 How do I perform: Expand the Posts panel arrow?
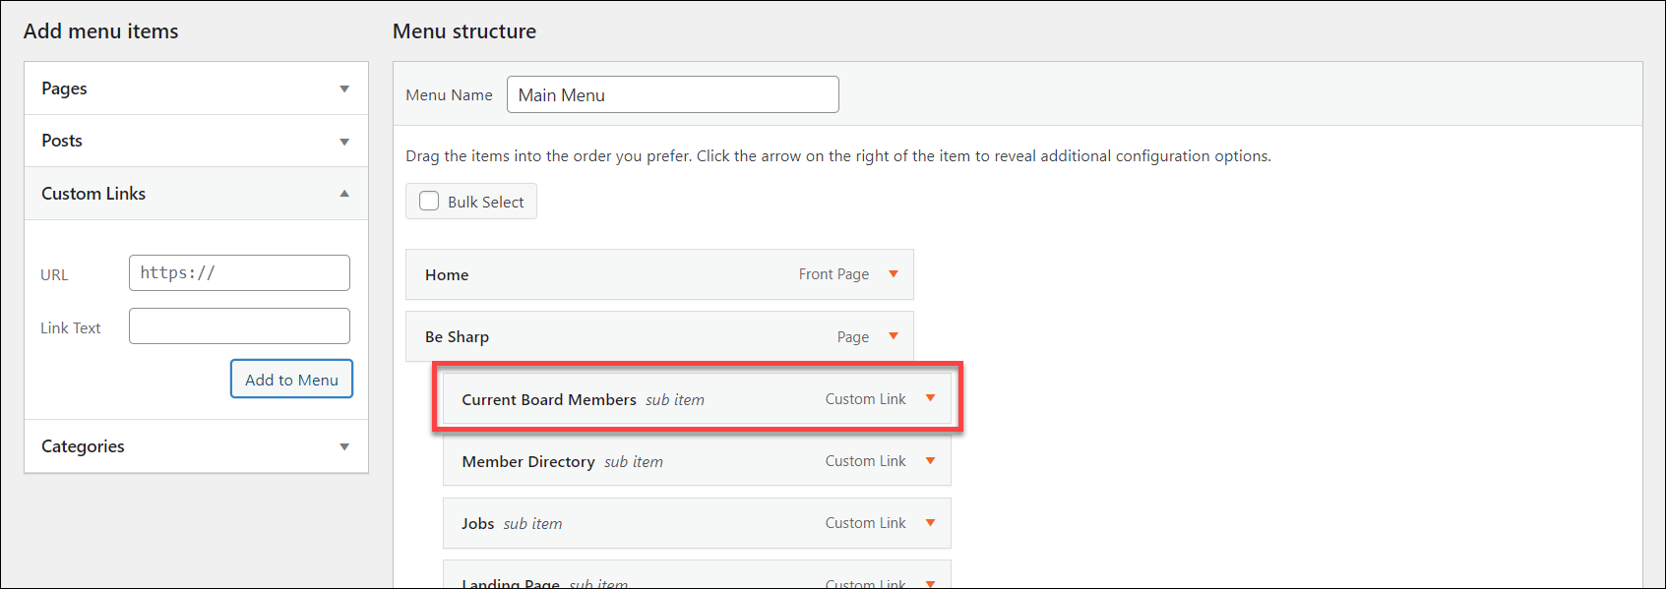pyautogui.click(x=344, y=142)
